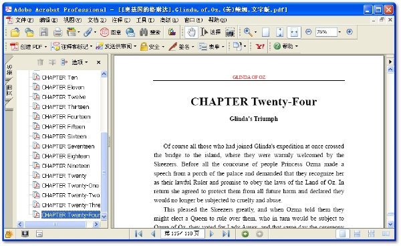The height and width of the screenshot is (246, 401).
Task: Click bookmarks panel horizontal scrollbar thumb
Action: tap(55, 224)
